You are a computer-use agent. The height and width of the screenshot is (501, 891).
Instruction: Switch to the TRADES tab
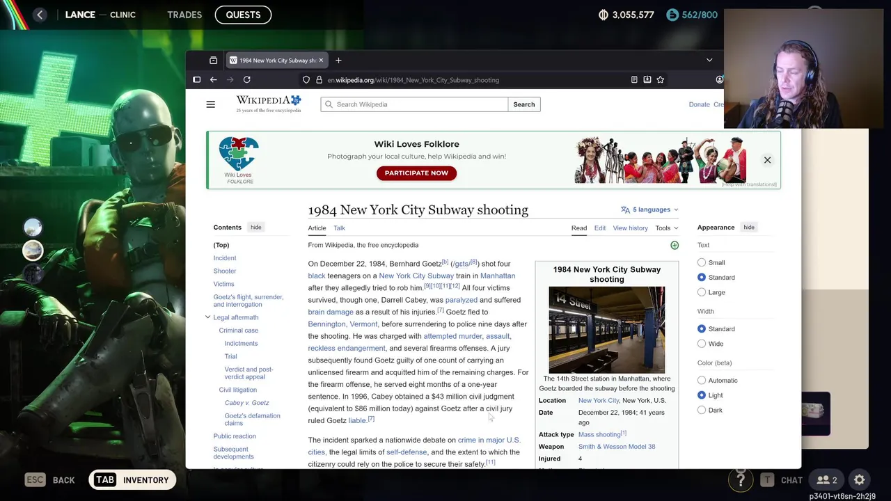pyautogui.click(x=184, y=15)
